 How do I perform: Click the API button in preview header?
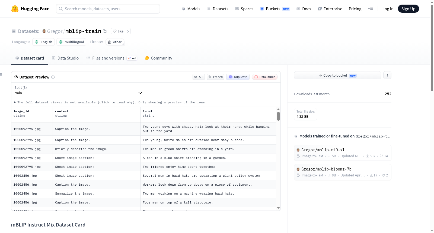(199, 77)
